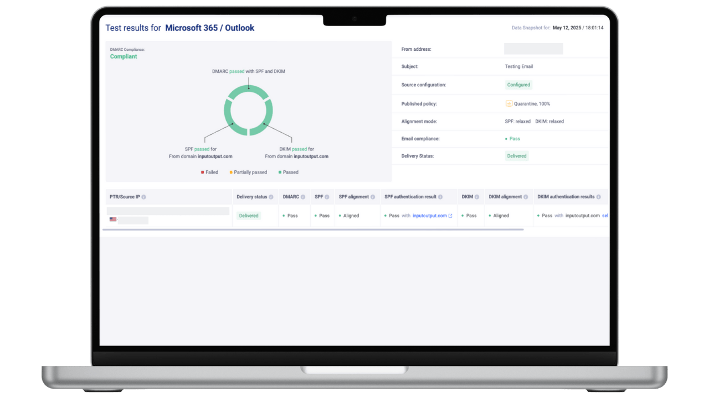Click the May 12, 2025 snapshot date

[567, 28]
